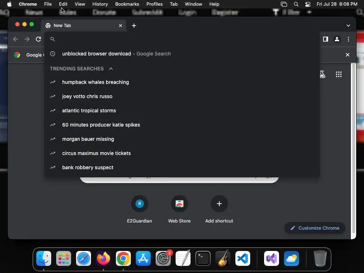Viewport: 364px width, 273px height.
Task: Open Firefox from the Dock
Action: click(103, 258)
